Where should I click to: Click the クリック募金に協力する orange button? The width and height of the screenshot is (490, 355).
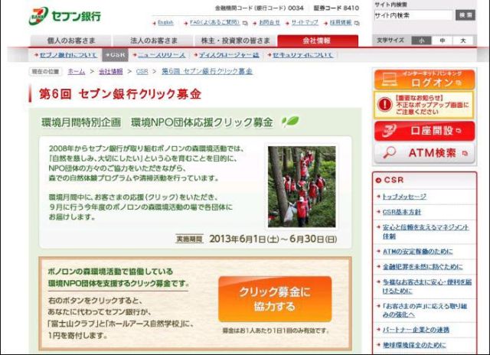[x=275, y=299]
